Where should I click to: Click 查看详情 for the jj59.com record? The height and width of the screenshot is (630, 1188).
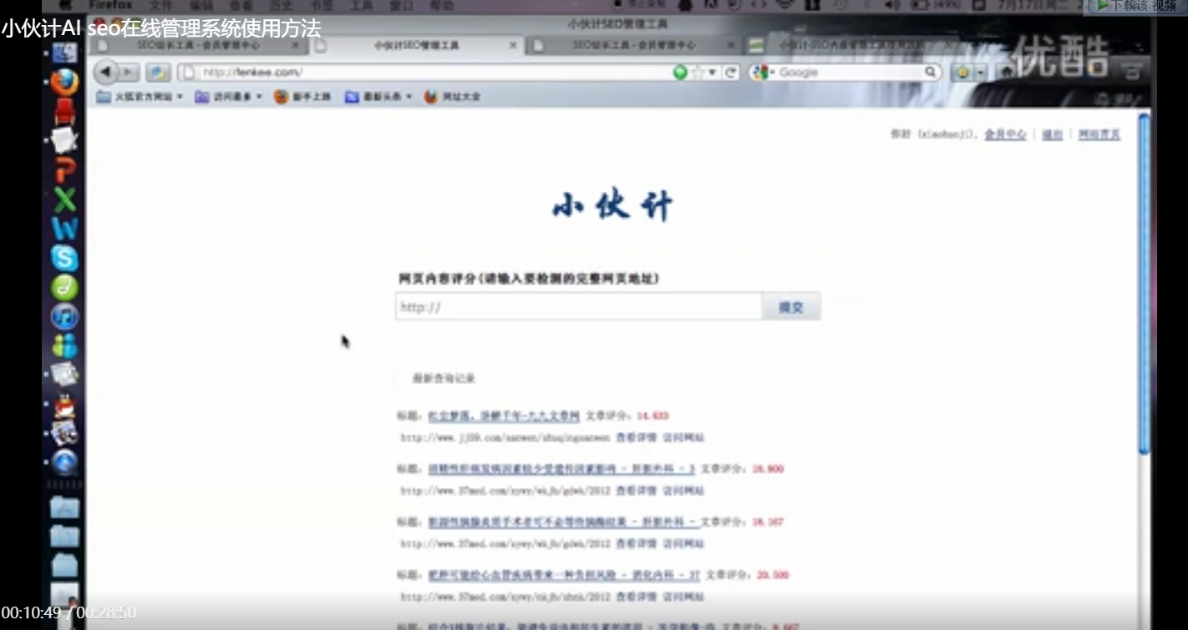[636, 436]
